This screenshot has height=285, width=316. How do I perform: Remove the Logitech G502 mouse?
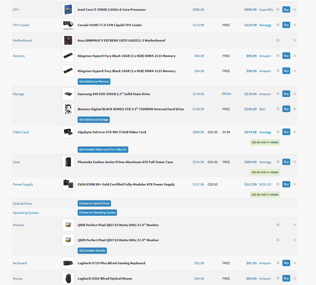click(294, 278)
